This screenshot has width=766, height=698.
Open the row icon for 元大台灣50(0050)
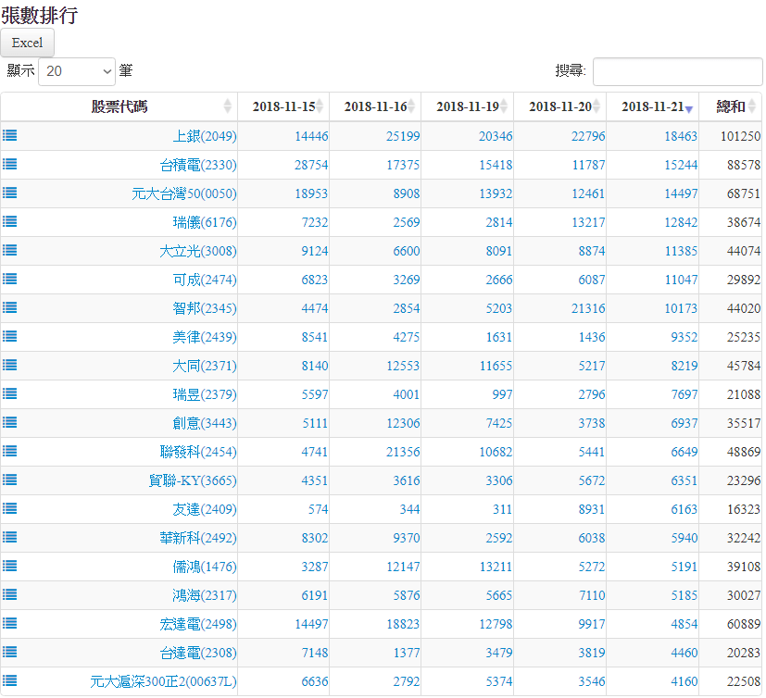pos(10,193)
